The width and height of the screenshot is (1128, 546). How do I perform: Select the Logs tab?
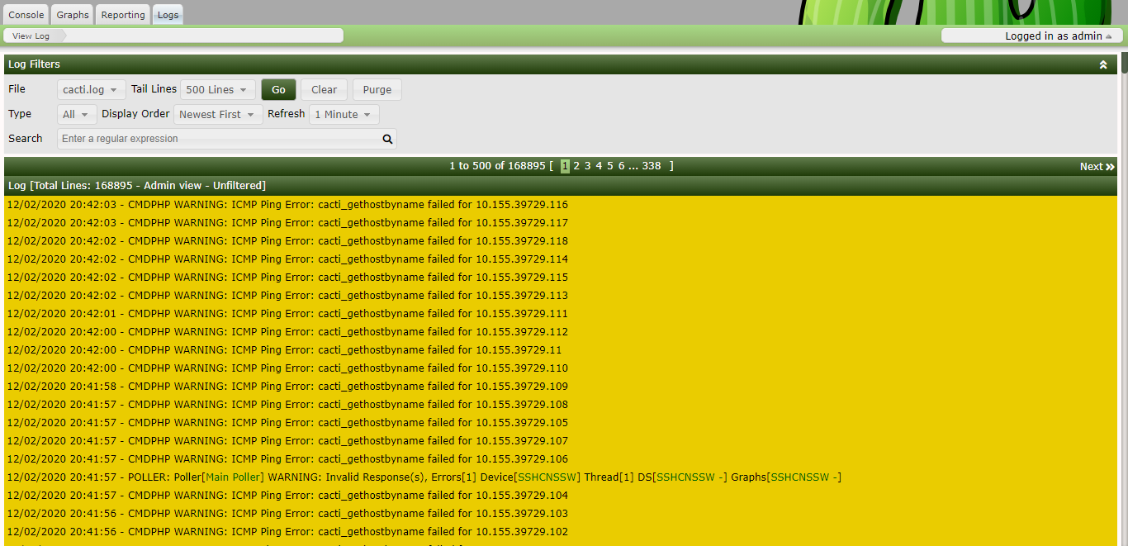click(x=168, y=15)
